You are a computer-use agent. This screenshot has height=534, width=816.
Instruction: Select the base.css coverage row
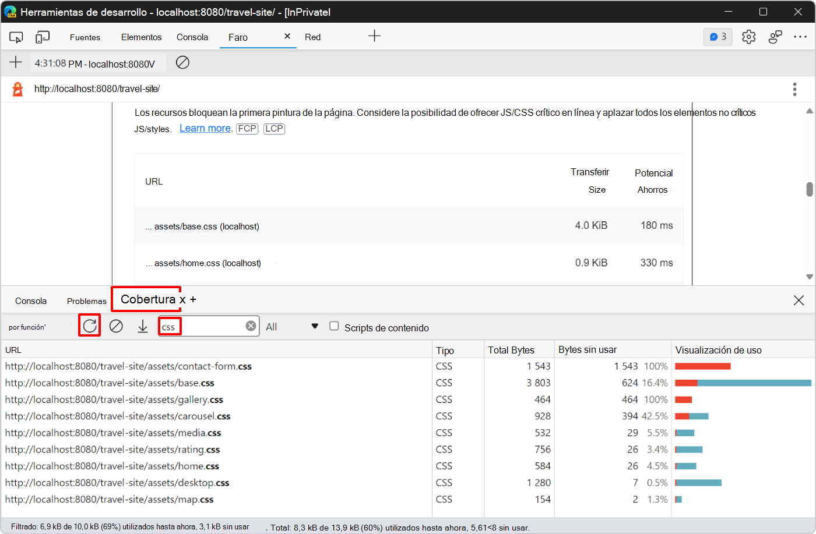(408, 383)
